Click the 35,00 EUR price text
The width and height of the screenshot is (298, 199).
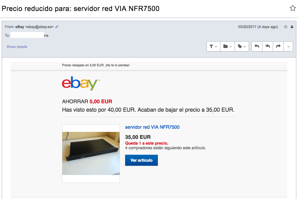pos(138,137)
